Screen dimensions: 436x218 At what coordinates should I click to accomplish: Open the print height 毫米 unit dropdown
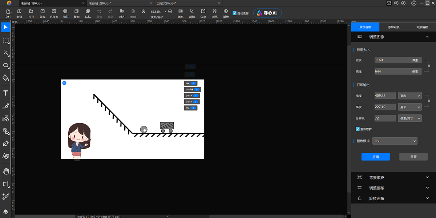coord(410,107)
